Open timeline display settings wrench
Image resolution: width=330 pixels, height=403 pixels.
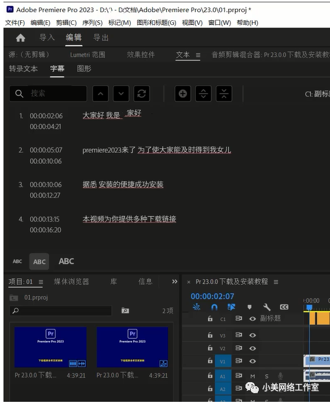[x=267, y=307]
